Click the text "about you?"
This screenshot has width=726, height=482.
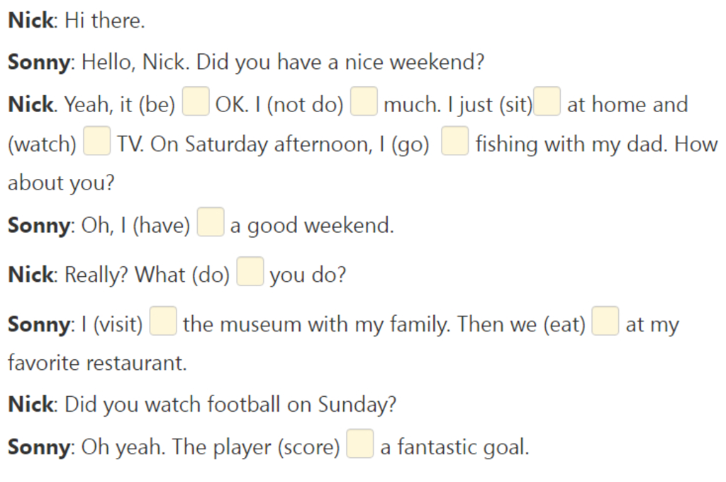point(61,183)
